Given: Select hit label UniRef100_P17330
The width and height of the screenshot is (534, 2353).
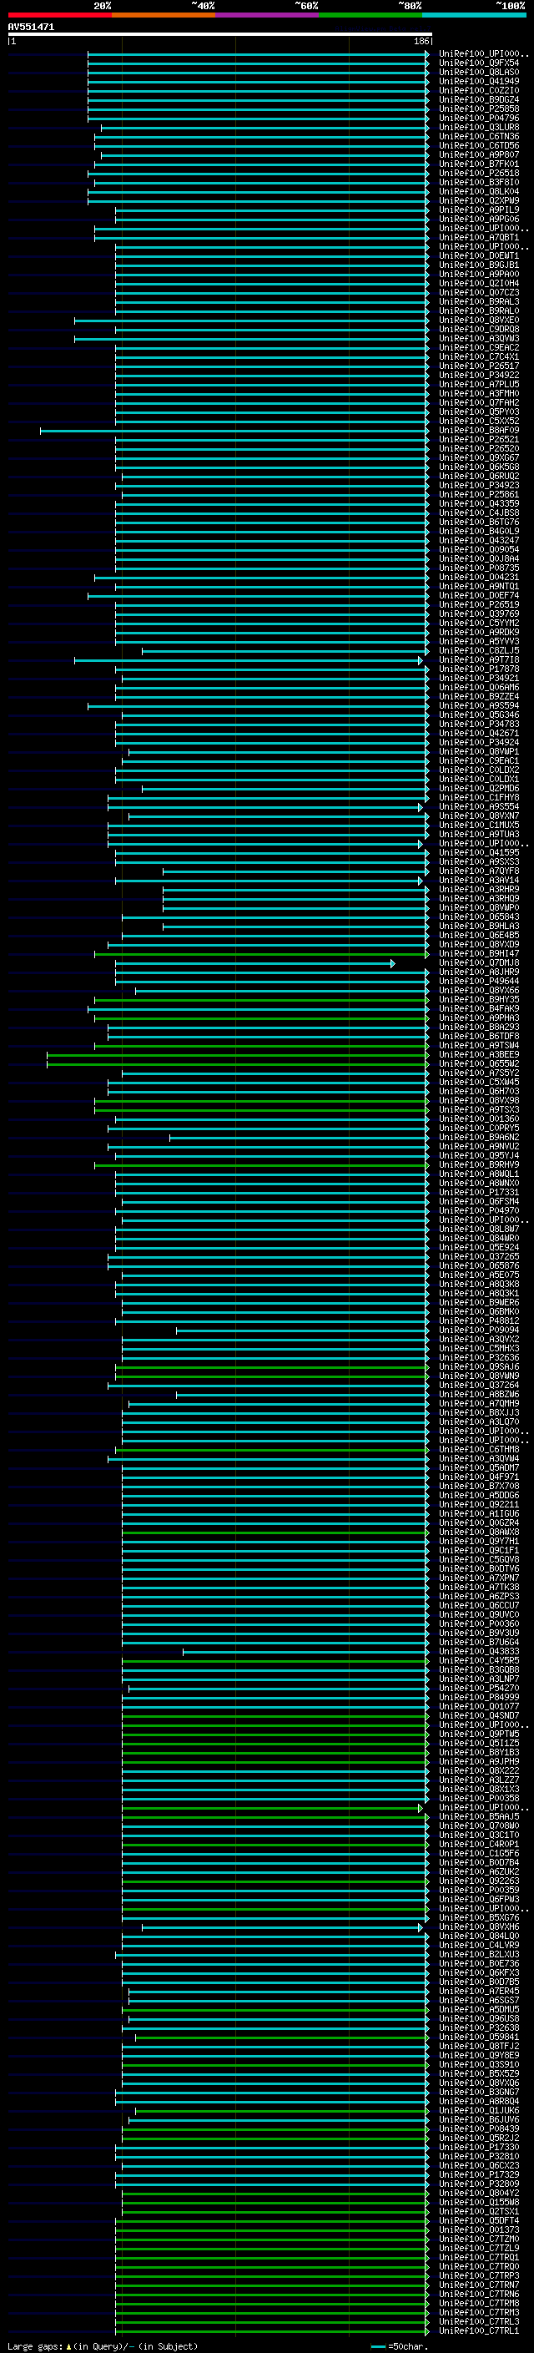Looking at the screenshot, I should pos(479,2148).
